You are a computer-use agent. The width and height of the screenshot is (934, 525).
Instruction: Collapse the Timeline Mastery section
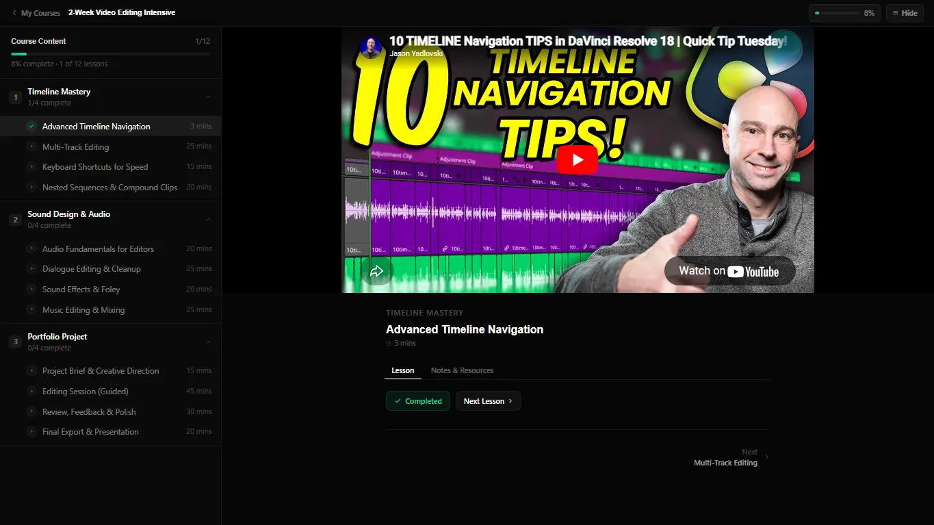tap(208, 97)
